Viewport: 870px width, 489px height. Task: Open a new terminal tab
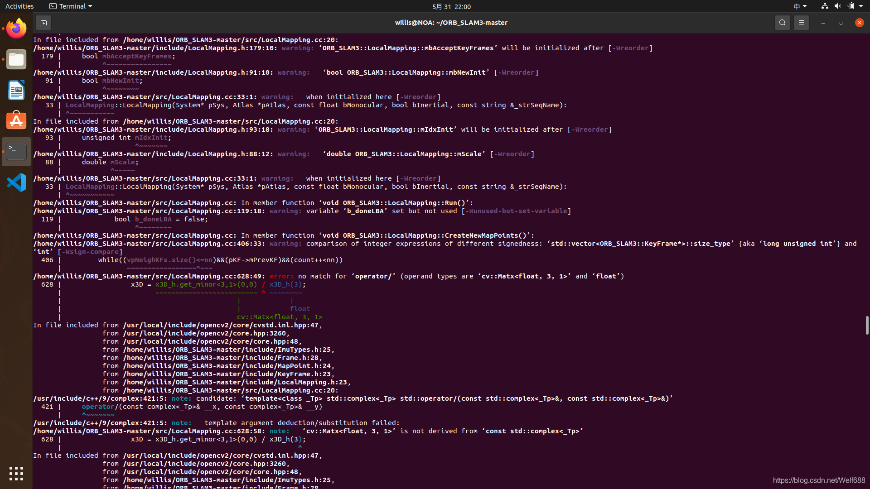[43, 22]
